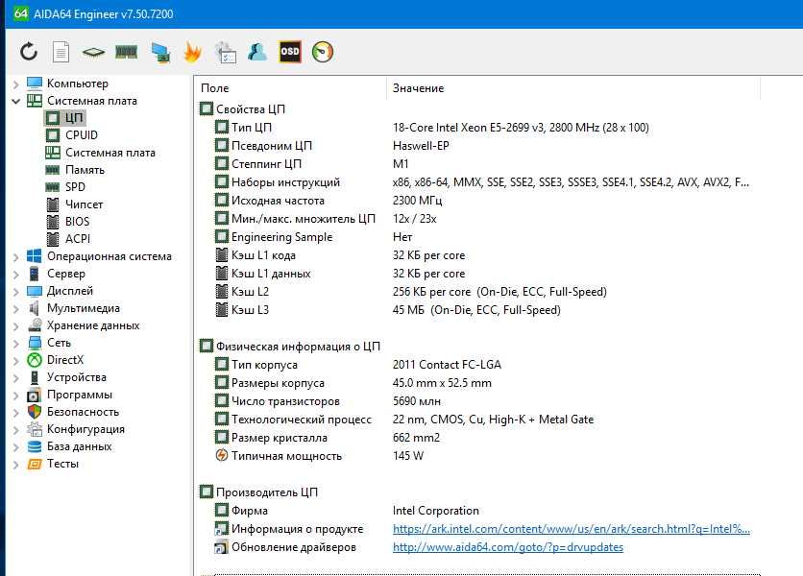Open the monitor diagnostics toolbar icon
Viewport: 803px width, 576px height.
pyautogui.click(x=160, y=53)
